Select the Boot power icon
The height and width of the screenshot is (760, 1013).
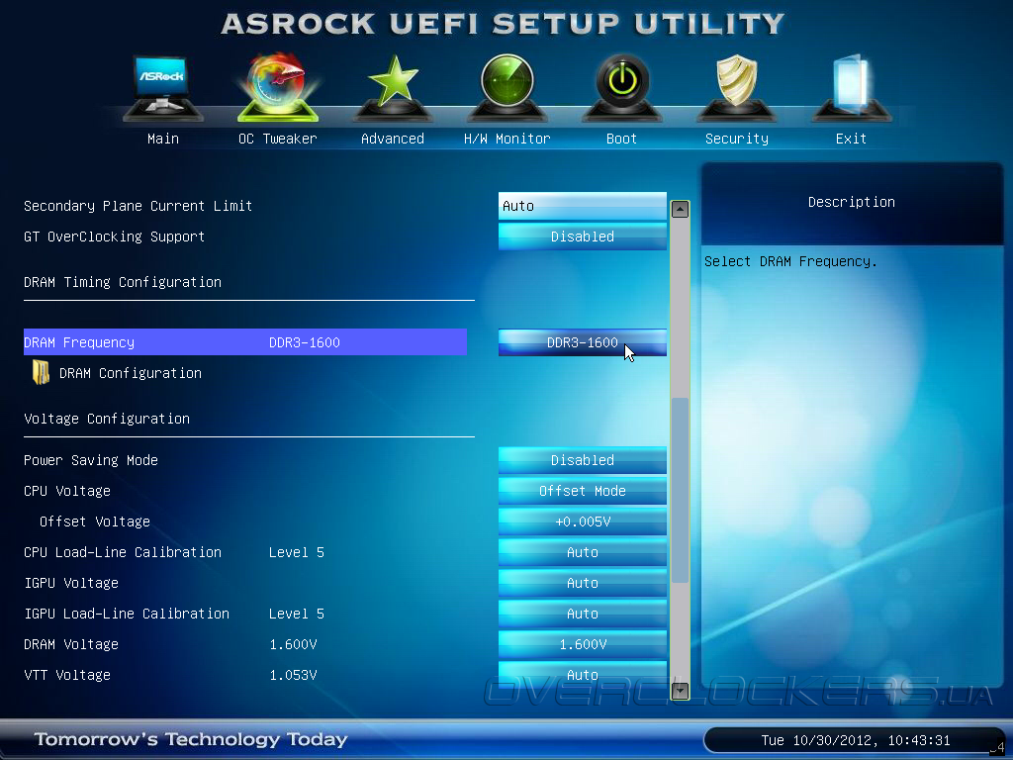click(x=622, y=88)
